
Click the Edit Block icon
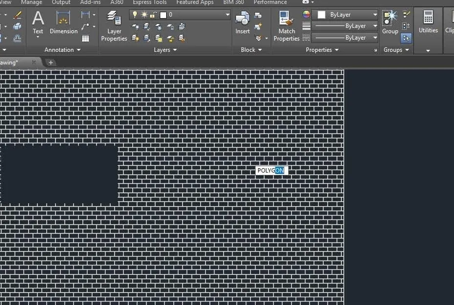[x=258, y=27]
